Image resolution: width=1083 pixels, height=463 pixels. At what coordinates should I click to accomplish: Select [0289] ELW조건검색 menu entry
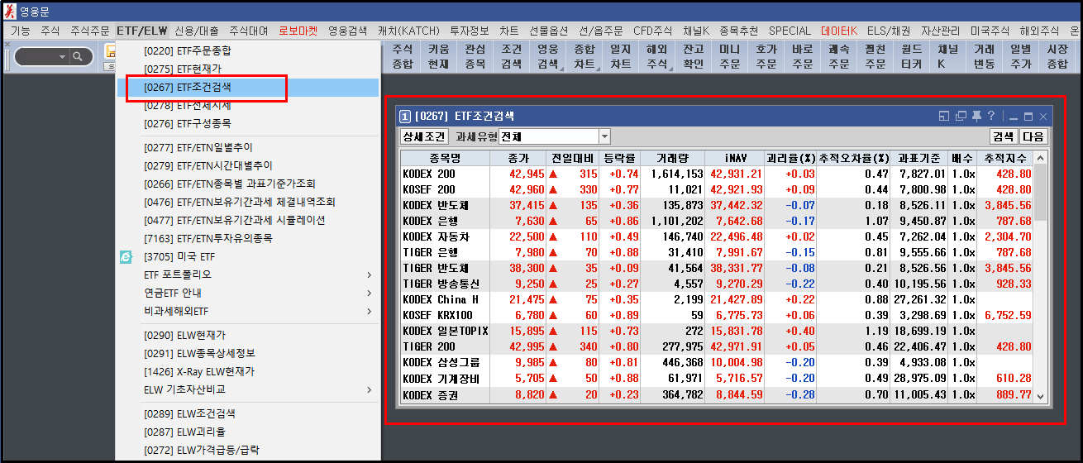pyautogui.click(x=248, y=413)
